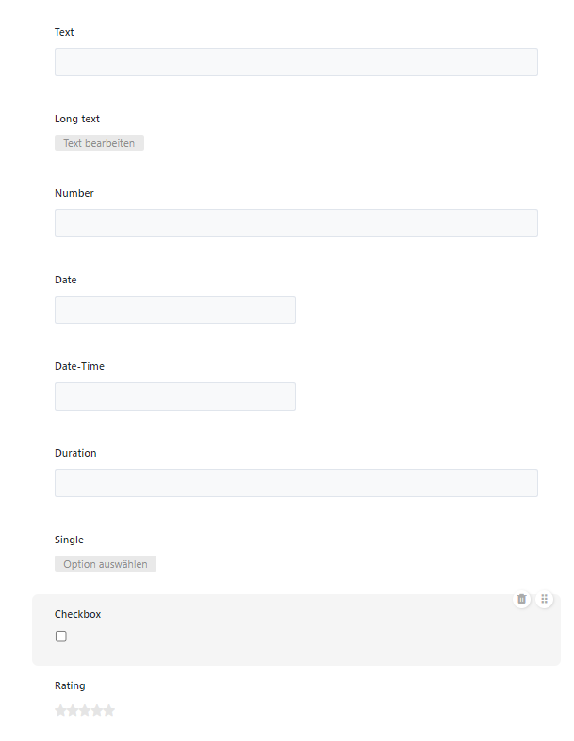Image resolution: width=574 pixels, height=741 pixels.
Task: Click the 'Rating' field label
Action: pos(70,685)
